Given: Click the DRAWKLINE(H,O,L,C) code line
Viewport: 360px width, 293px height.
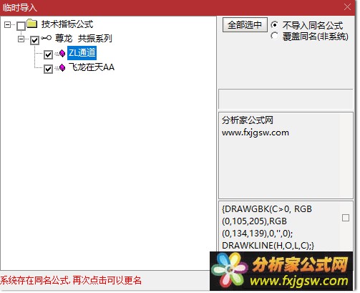Looking at the screenshot, I should [268, 246].
